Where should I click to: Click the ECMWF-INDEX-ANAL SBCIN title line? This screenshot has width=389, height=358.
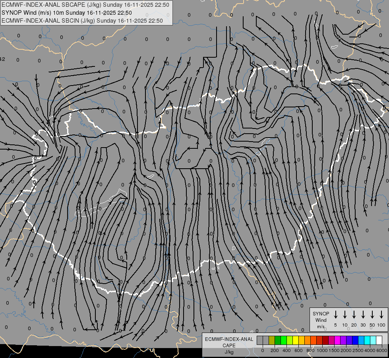82,21
